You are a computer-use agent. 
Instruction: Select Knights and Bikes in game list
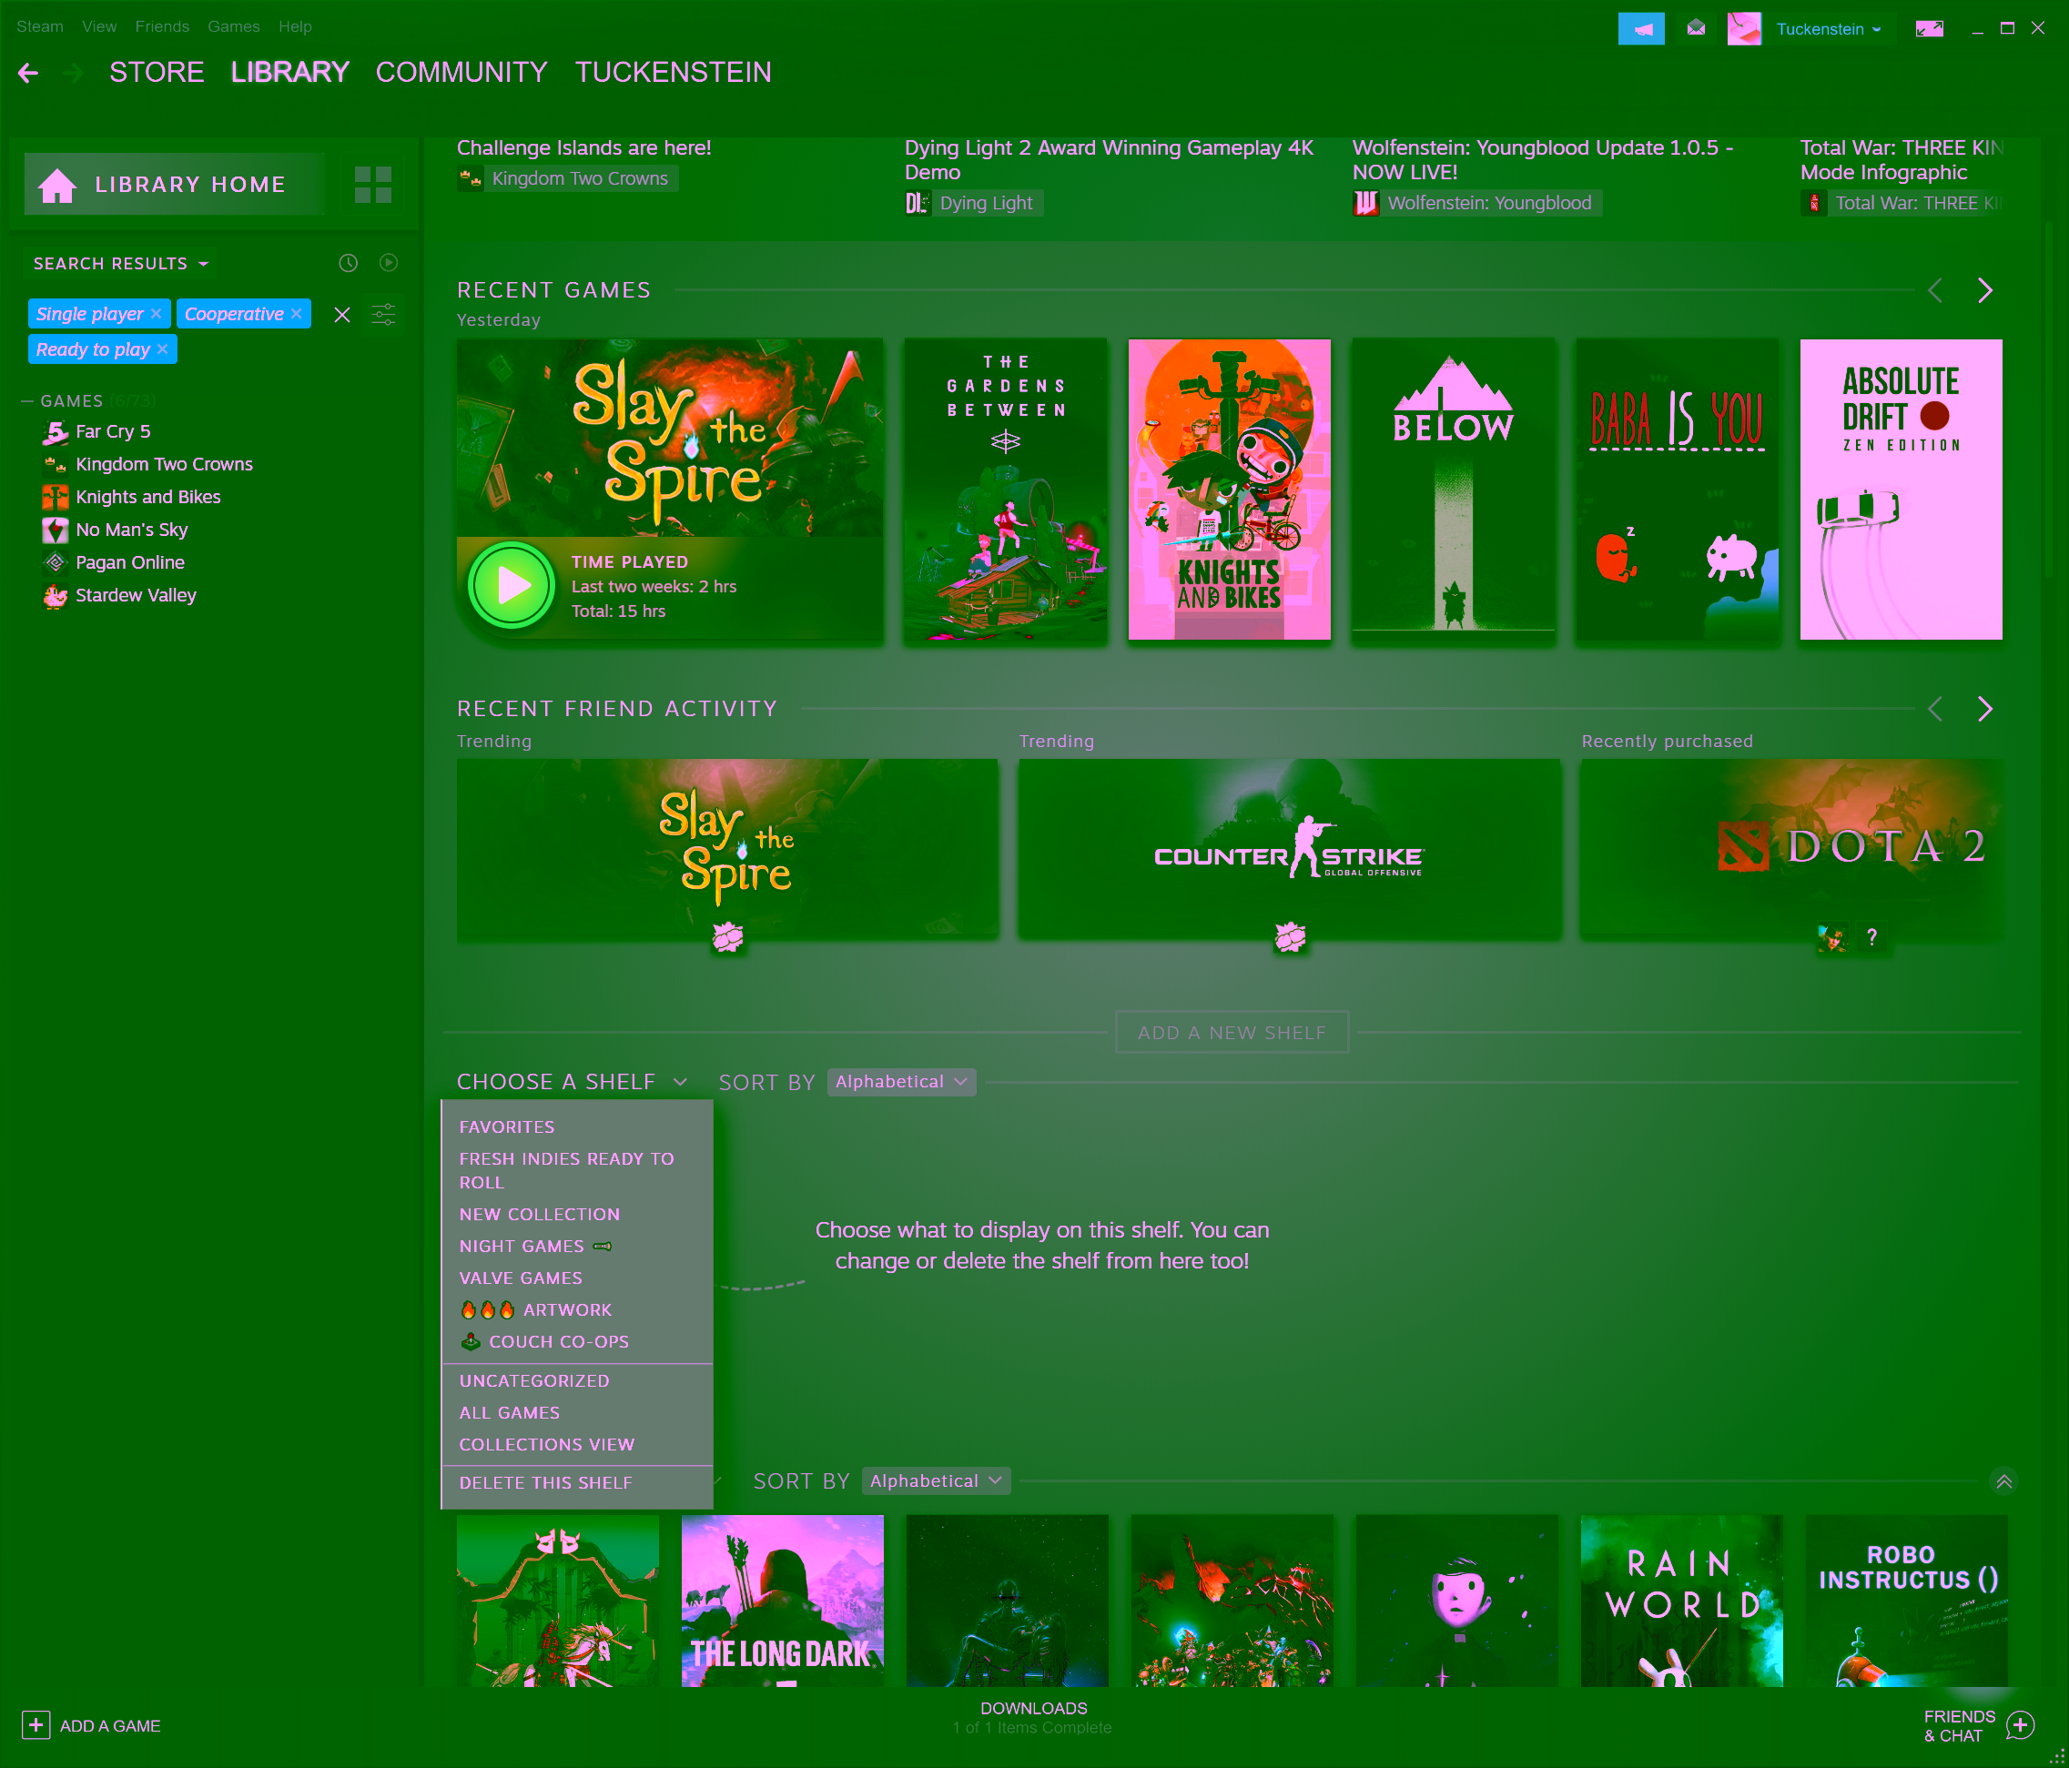(147, 497)
